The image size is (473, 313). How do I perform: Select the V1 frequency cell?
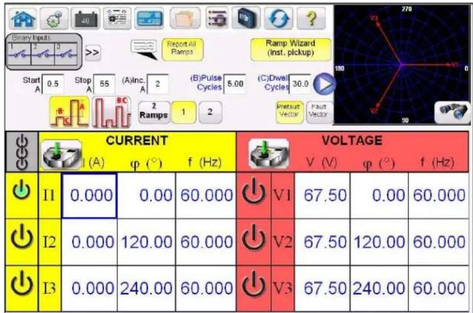[439, 196]
